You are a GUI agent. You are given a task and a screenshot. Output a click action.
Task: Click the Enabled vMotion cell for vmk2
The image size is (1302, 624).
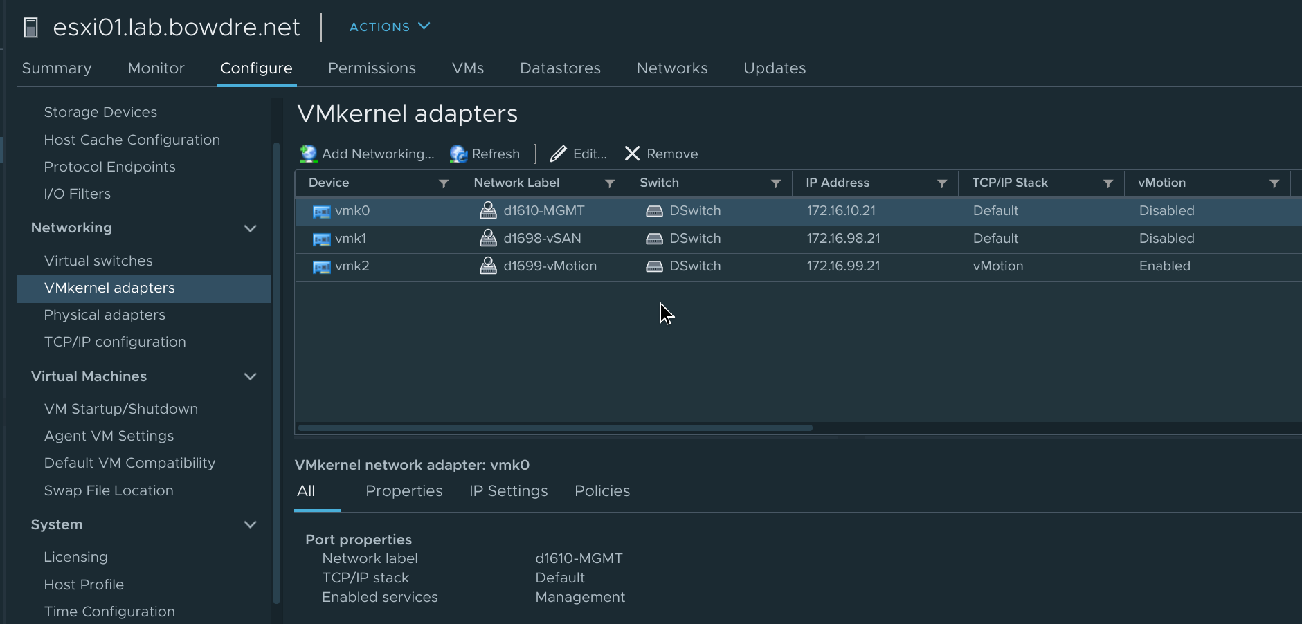point(1164,266)
